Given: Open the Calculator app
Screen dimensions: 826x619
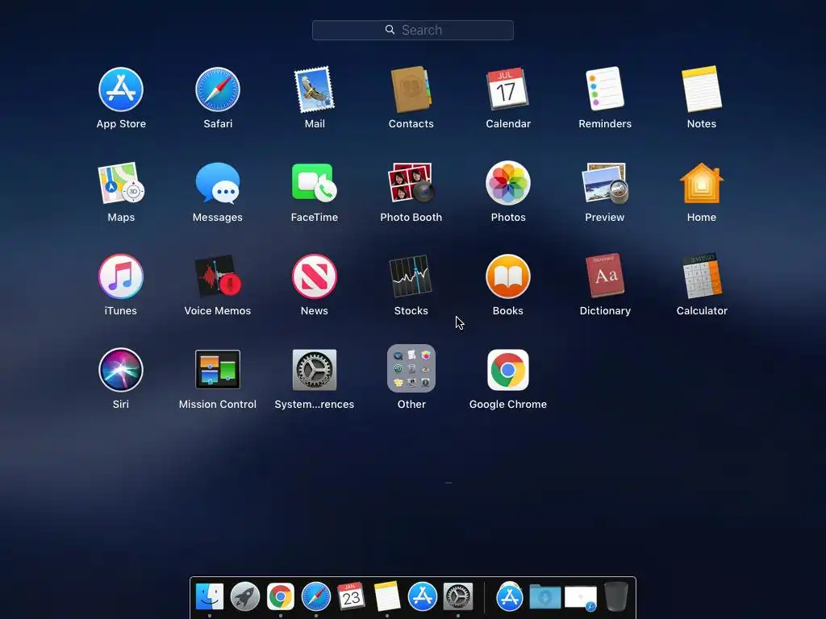Looking at the screenshot, I should 702,276.
